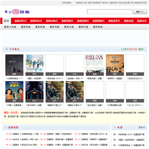Open the Drunk Parents poster thumbnail
The image size is (149, 149).
pyautogui.click(x=95, y=65)
